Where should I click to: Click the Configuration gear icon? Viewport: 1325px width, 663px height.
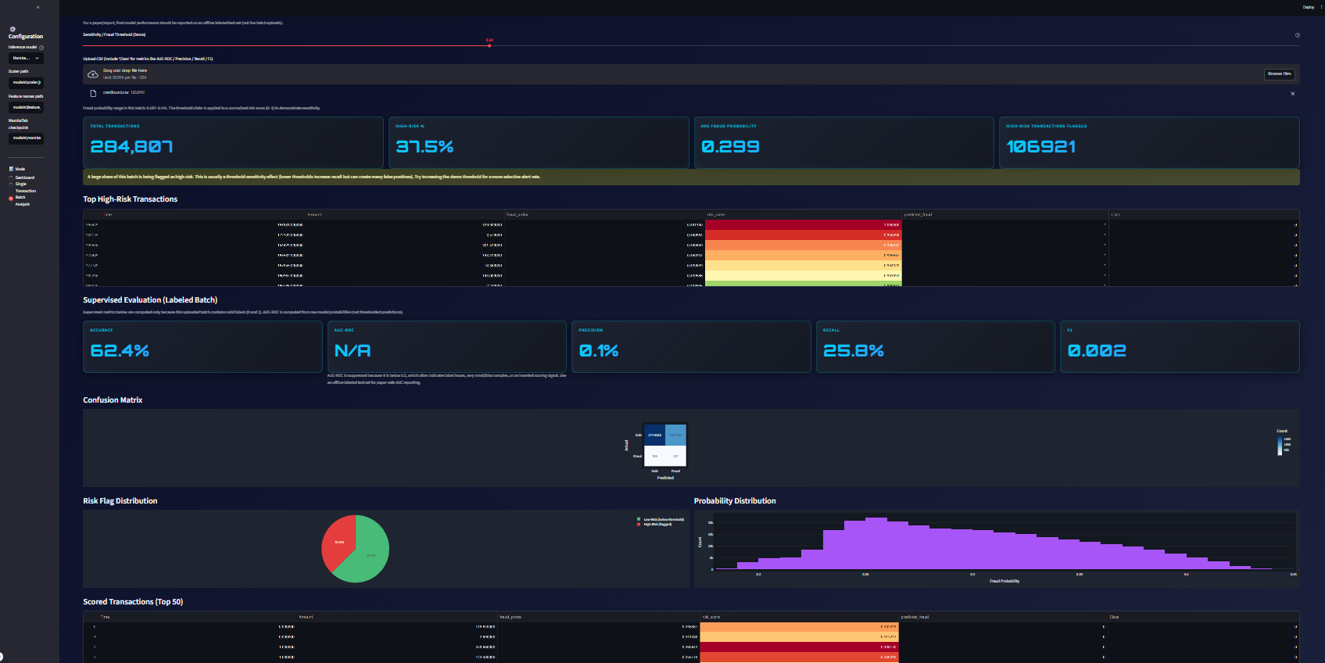tap(12, 29)
